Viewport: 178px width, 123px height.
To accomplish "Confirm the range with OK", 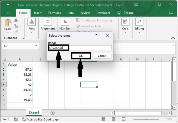I will (81, 56).
